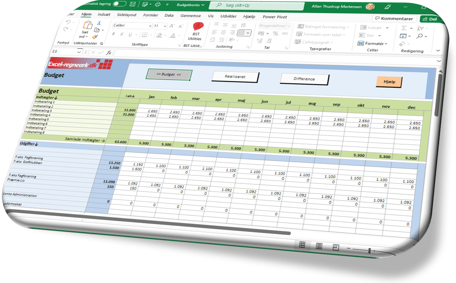The width and height of the screenshot is (456, 283).
Task: Open the Power Pivot tab
Action: (x=274, y=17)
